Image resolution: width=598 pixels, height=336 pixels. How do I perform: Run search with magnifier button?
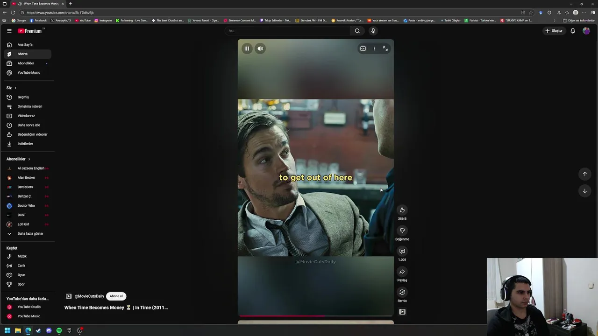click(357, 31)
